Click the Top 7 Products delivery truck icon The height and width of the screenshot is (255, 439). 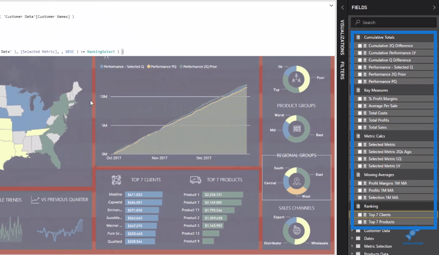[195, 180]
